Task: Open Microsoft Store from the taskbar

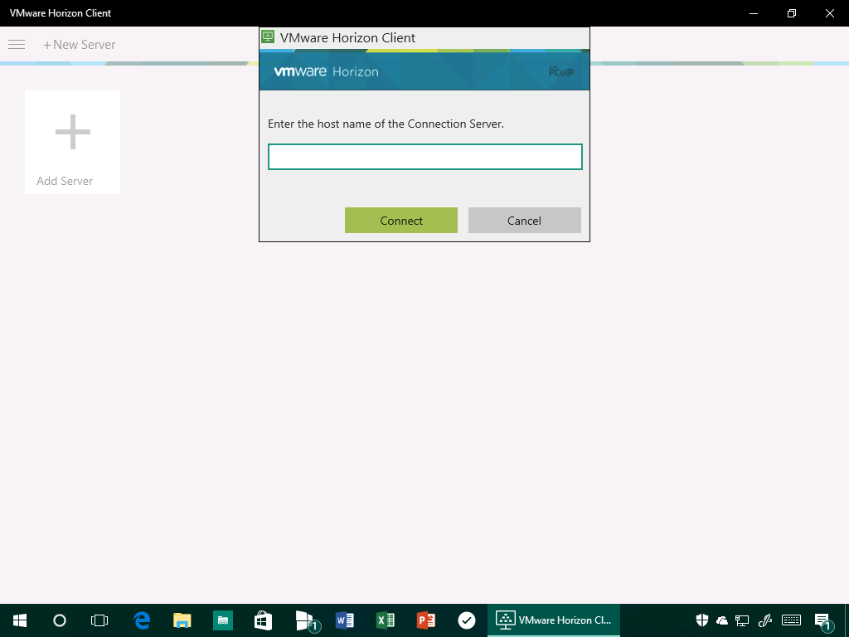Action: 263,620
